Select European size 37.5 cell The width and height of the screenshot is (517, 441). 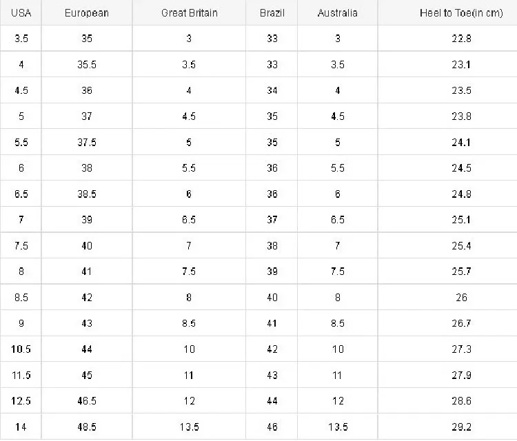point(87,143)
